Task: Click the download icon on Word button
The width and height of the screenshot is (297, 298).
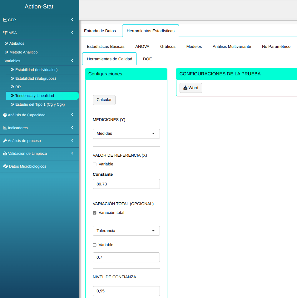Action: point(185,88)
